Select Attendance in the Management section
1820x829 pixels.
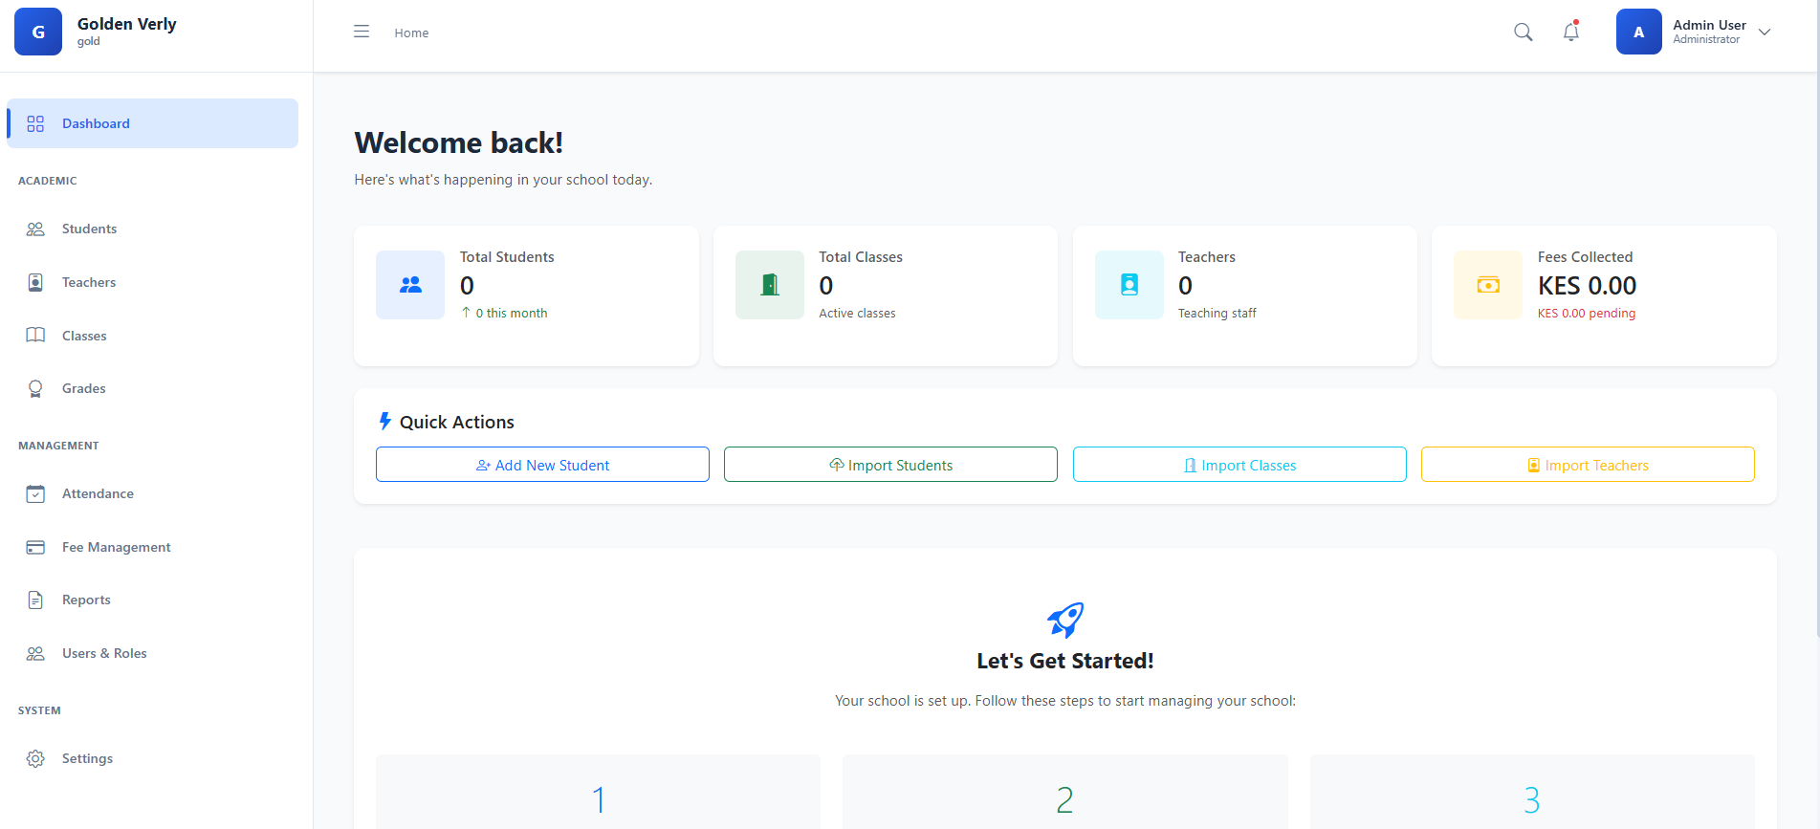click(153, 494)
